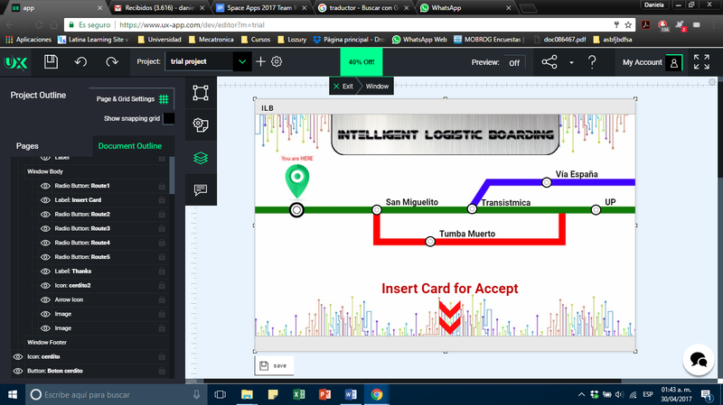The width and height of the screenshot is (723, 405).
Task: Toggle Preview Off switch
Action: click(513, 62)
